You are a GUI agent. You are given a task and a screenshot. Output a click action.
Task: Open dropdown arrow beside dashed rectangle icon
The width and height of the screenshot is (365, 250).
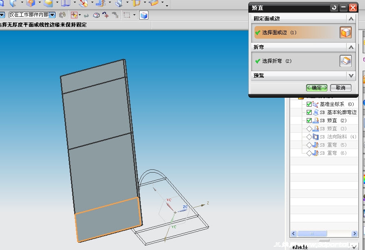[x=134, y=15]
